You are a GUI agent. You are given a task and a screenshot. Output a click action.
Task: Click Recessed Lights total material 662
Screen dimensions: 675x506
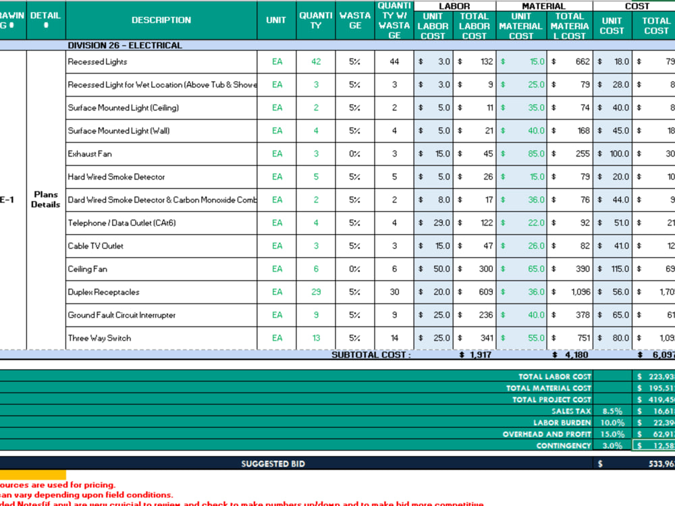point(570,61)
